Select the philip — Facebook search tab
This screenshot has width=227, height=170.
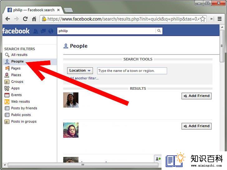click(34, 10)
